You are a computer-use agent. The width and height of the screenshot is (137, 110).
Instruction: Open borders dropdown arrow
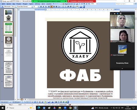[x=75, y=7]
